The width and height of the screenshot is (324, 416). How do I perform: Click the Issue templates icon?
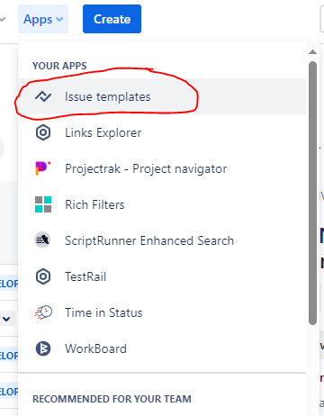(43, 96)
